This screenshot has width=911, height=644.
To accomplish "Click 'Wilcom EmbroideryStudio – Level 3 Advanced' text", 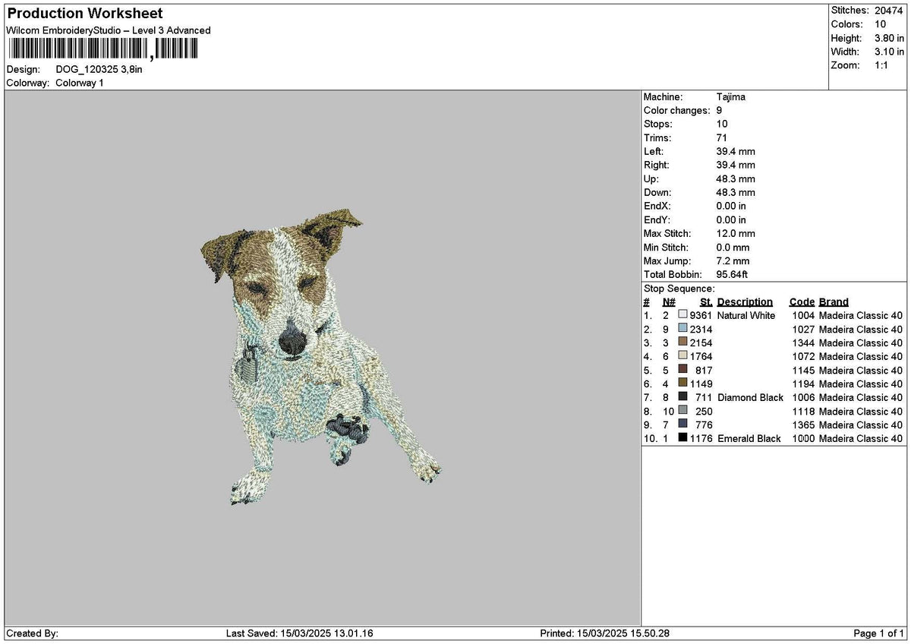I will [x=109, y=30].
